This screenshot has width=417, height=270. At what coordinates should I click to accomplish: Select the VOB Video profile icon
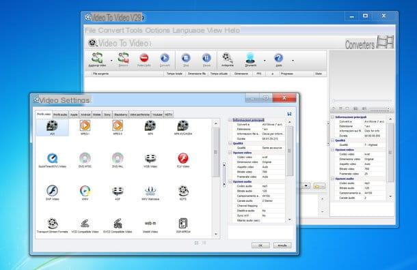pyautogui.click(x=150, y=158)
